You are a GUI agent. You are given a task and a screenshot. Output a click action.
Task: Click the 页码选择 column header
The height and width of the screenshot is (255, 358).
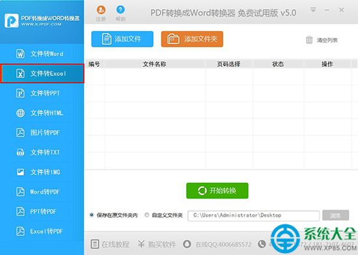point(228,64)
